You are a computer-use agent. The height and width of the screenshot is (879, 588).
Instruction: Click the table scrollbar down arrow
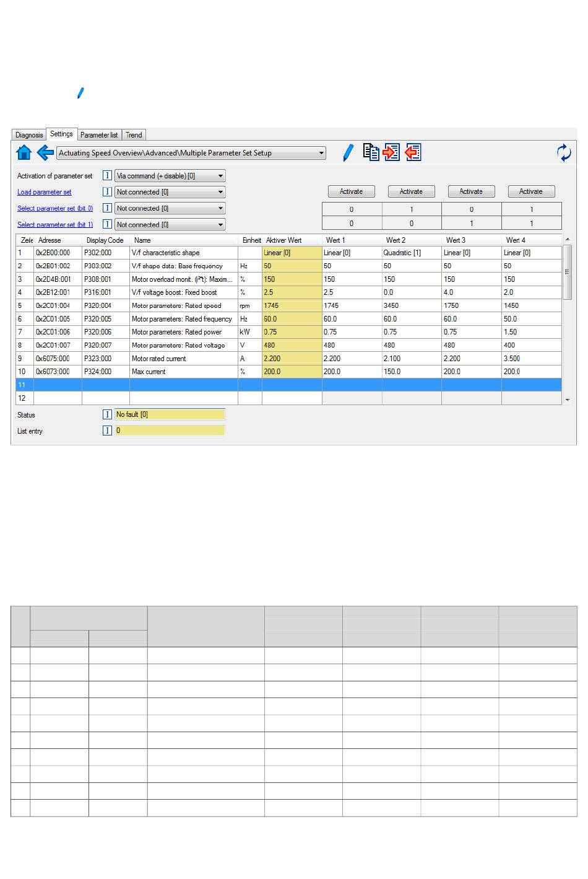click(x=568, y=400)
